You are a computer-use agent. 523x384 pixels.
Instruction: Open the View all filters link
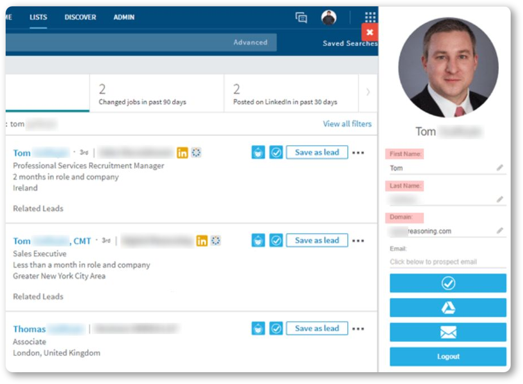tap(347, 124)
